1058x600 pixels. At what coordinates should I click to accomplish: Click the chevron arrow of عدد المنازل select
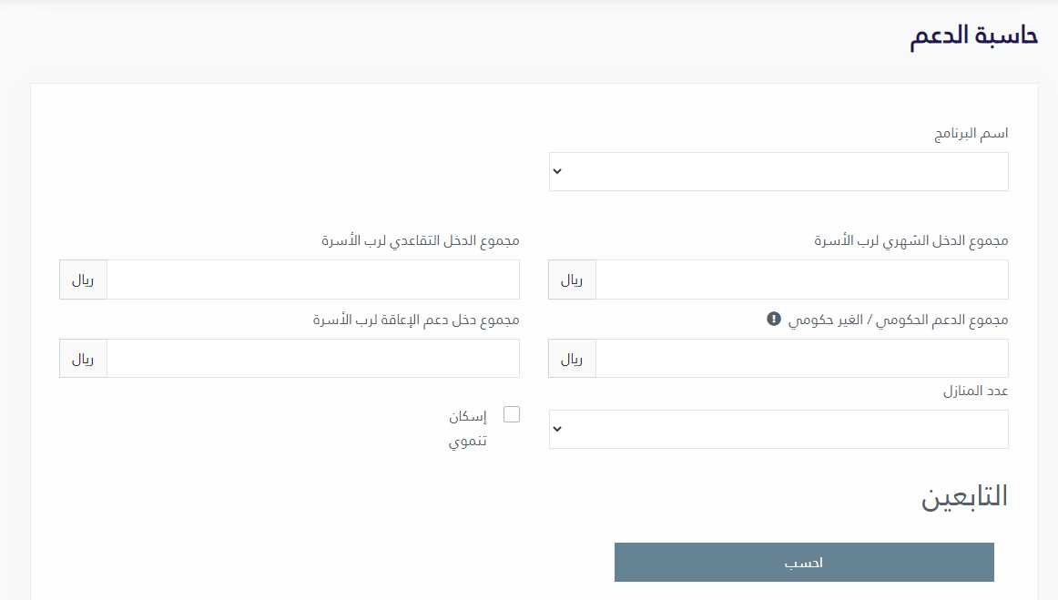tap(557, 429)
